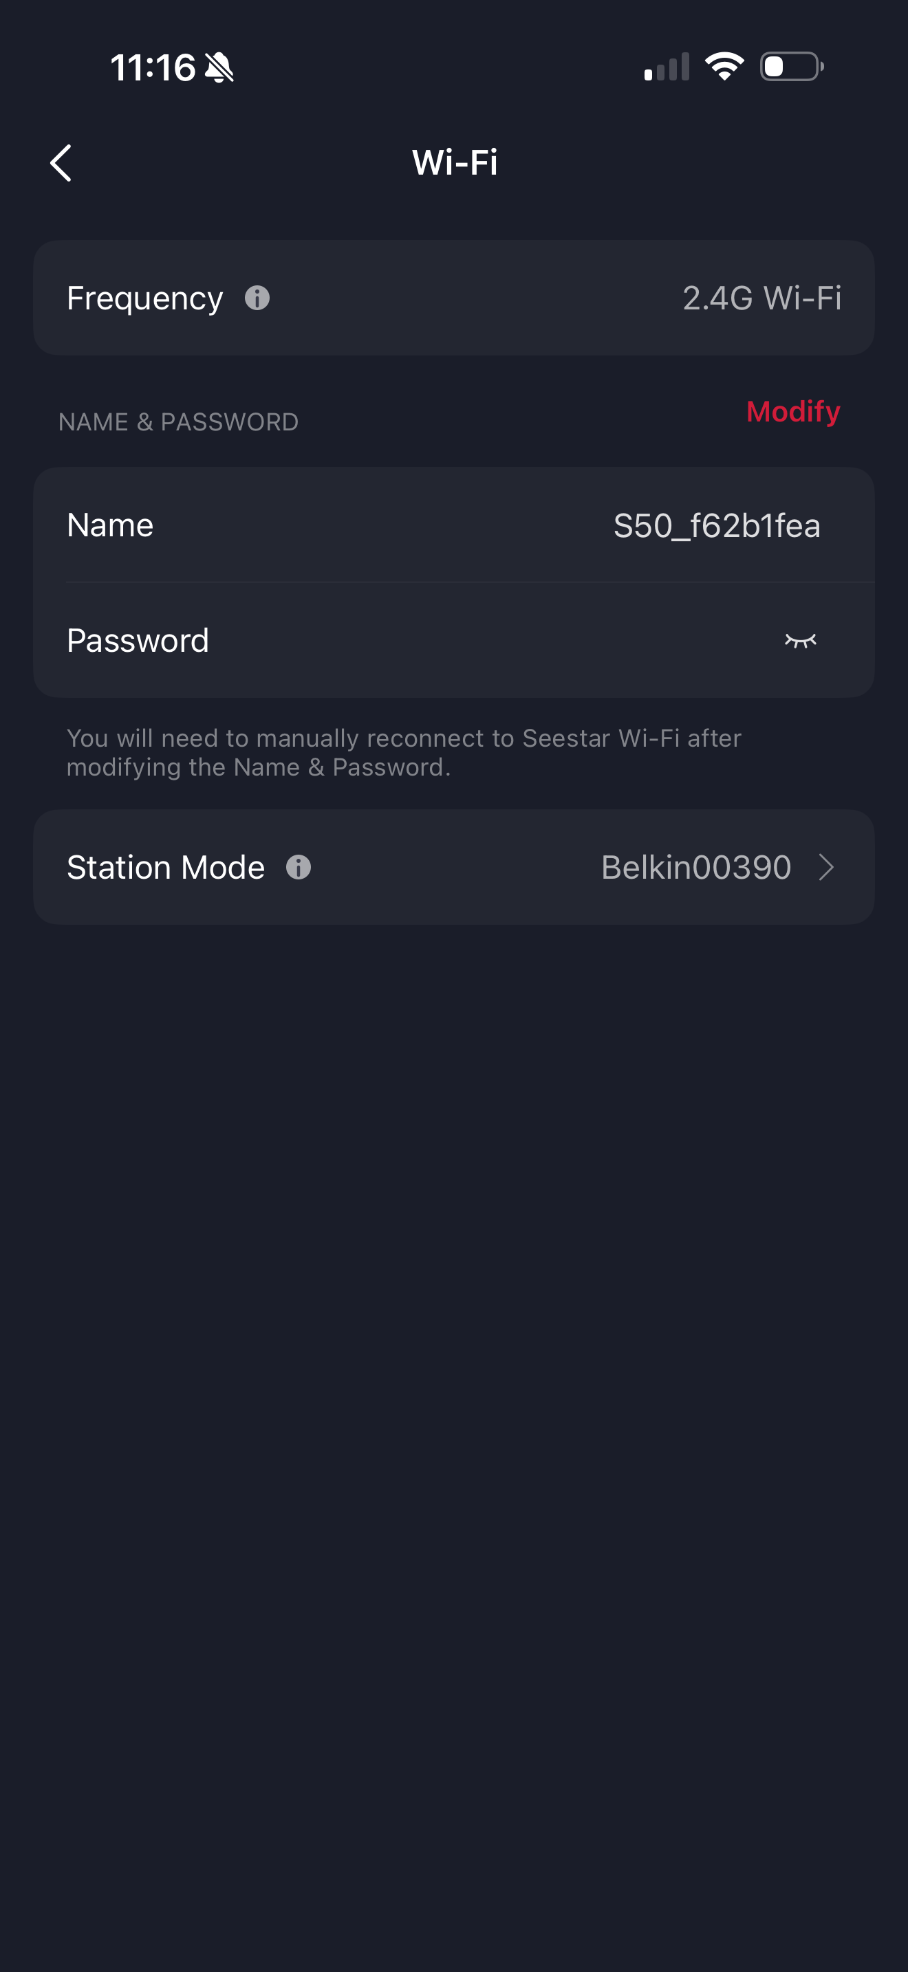Image resolution: width=908 pixels, height=1972 pixels.
Task: Reveal the hidden password with eye icon
Action: (800, 641)
